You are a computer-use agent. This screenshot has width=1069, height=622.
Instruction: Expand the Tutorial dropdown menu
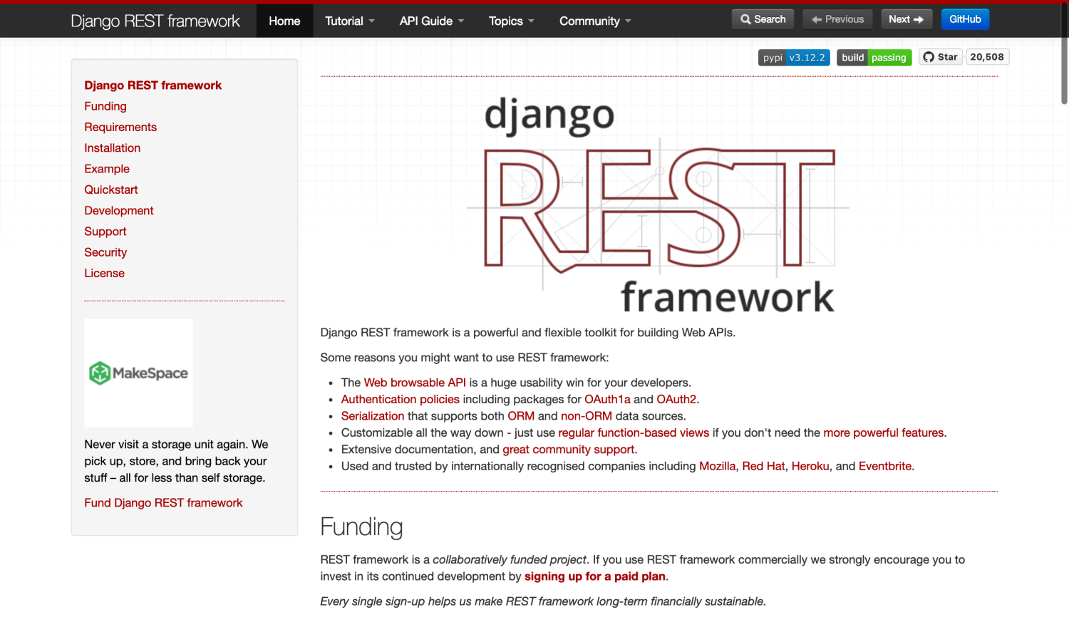[x=349, y=21]
